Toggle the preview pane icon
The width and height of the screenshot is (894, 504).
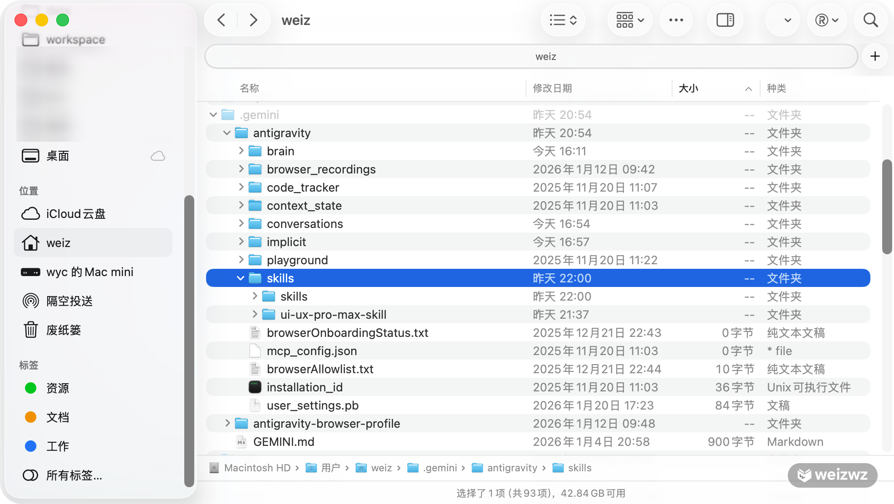(725, 20)
